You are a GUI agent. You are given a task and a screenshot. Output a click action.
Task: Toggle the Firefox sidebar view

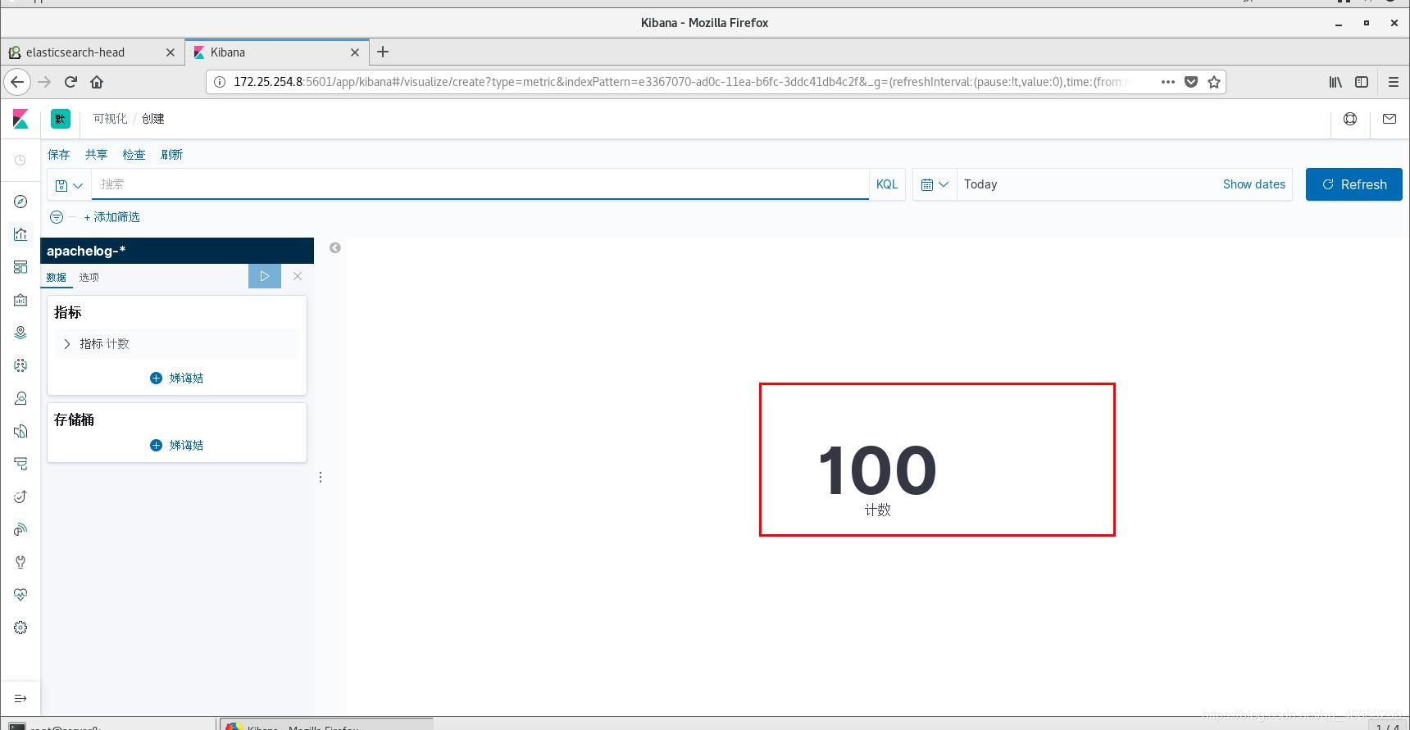click(1362, 82)
